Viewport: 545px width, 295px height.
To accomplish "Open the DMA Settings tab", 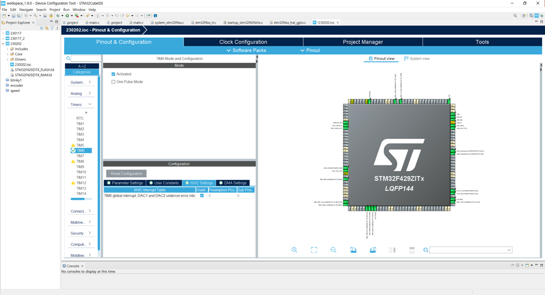I will 233,183.
